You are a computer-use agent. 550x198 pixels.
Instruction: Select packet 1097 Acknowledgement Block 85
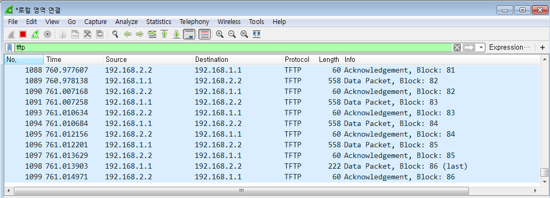[272, 155]
